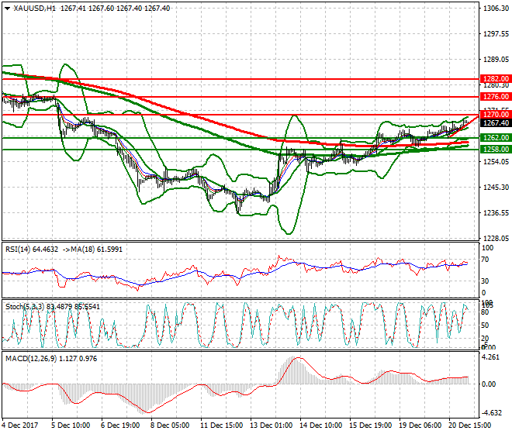Click the XAUUSD,H1 chart title text
The width and height of the screenshot is (512, 434).
point(35,9)
